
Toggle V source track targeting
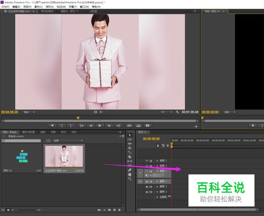pyautogui.click(x=140, y=173)
